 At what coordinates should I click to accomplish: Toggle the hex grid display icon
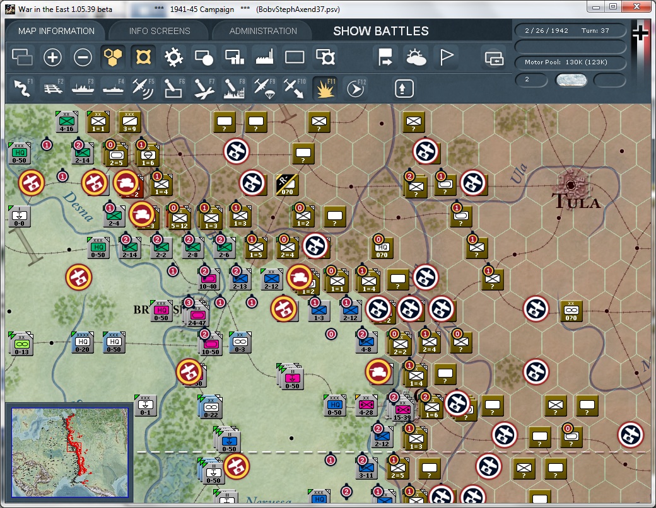coord(113,57)
